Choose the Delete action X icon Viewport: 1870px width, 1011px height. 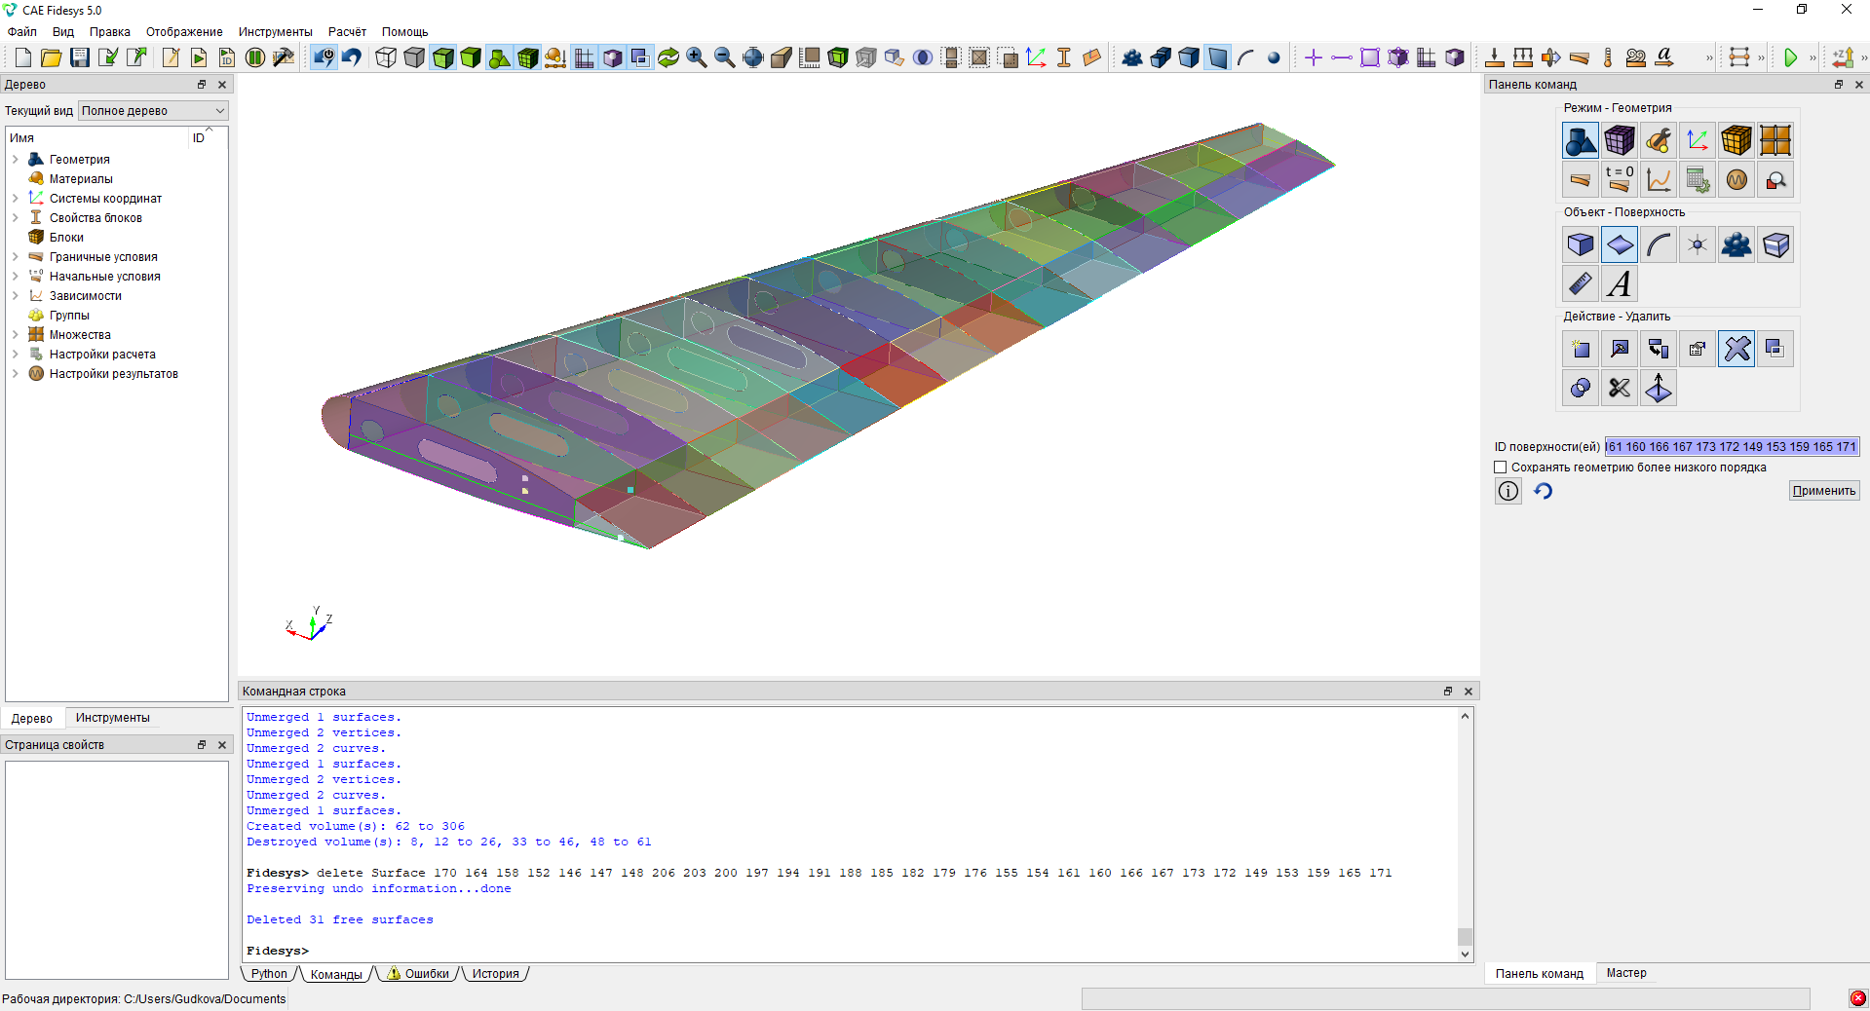(x=1736, y=349)
